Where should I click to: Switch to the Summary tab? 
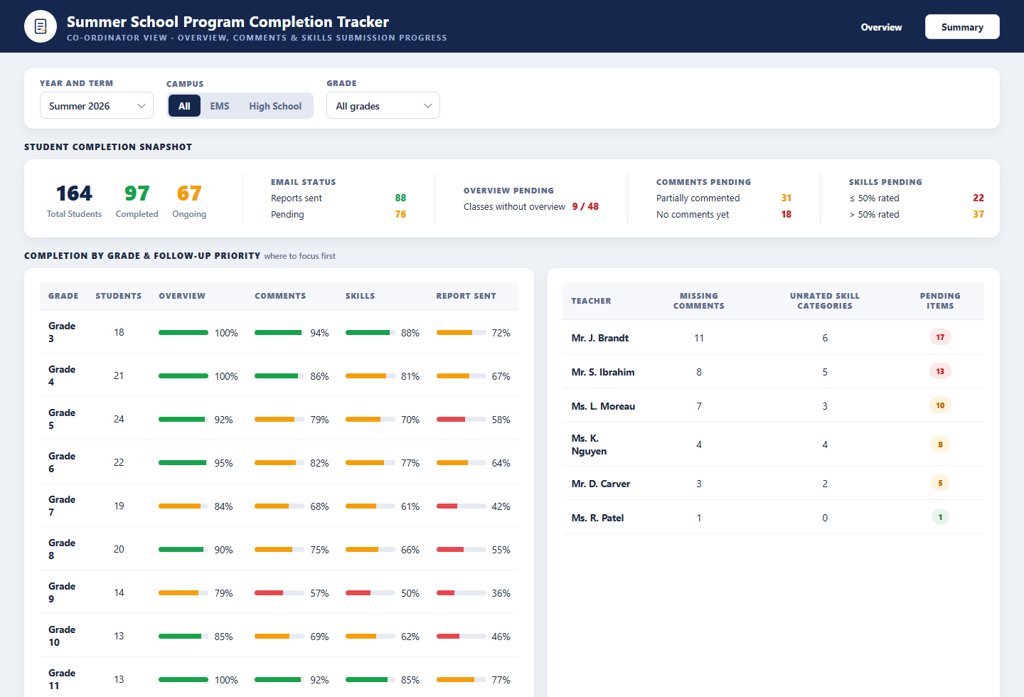click(962, 27)
